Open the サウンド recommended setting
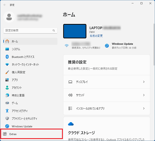Image resolution: width=155 pixels, height=141 pixels. (107, 95)
